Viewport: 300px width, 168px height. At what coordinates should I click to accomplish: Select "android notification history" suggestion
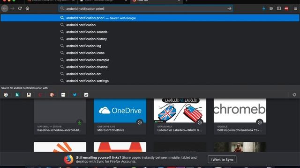tap(86, 39)
